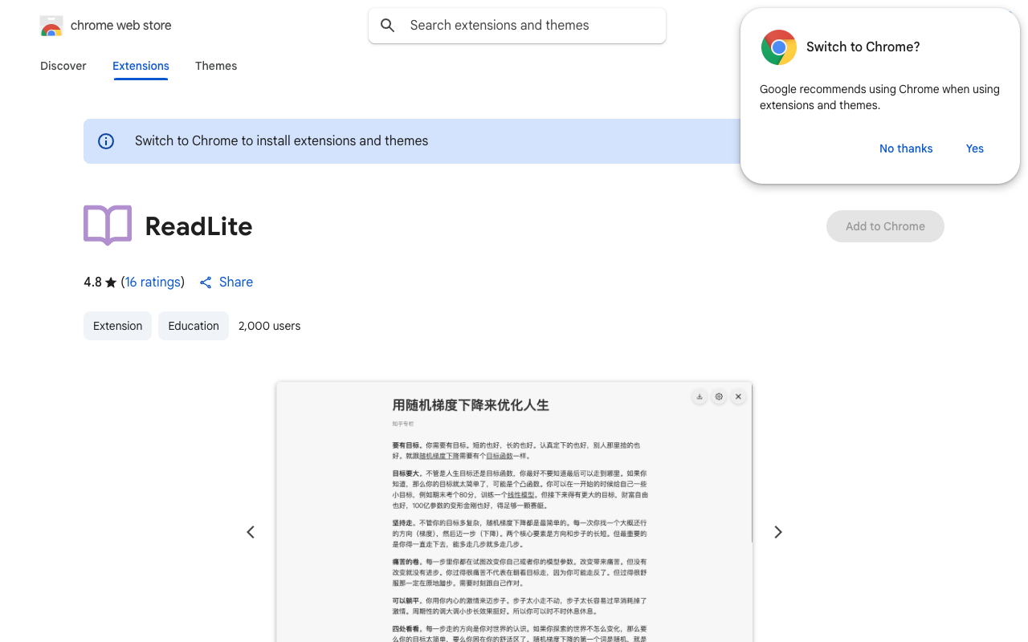This screenshot has height=642, width=1028.
Task: Advance to next screenshot with right arrow
Action: tap(777, 532)
